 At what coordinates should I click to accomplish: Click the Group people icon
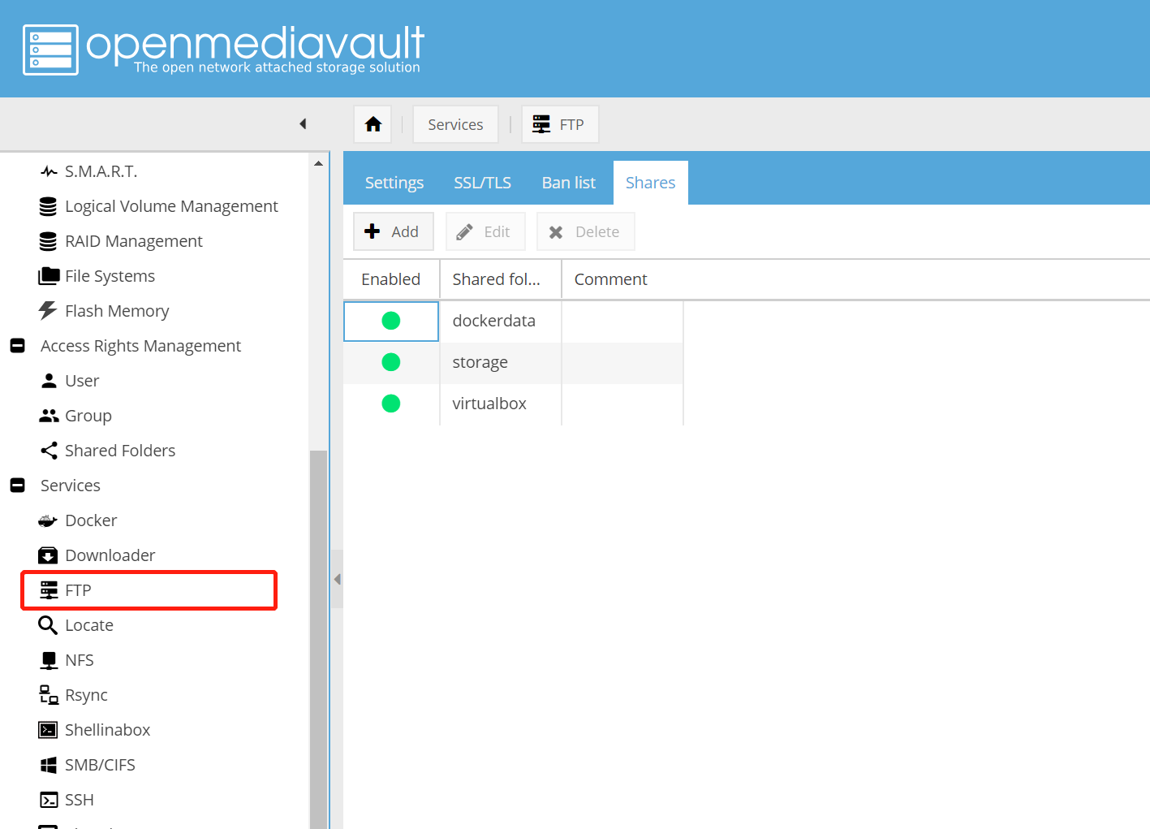click(x=49, y=416)
